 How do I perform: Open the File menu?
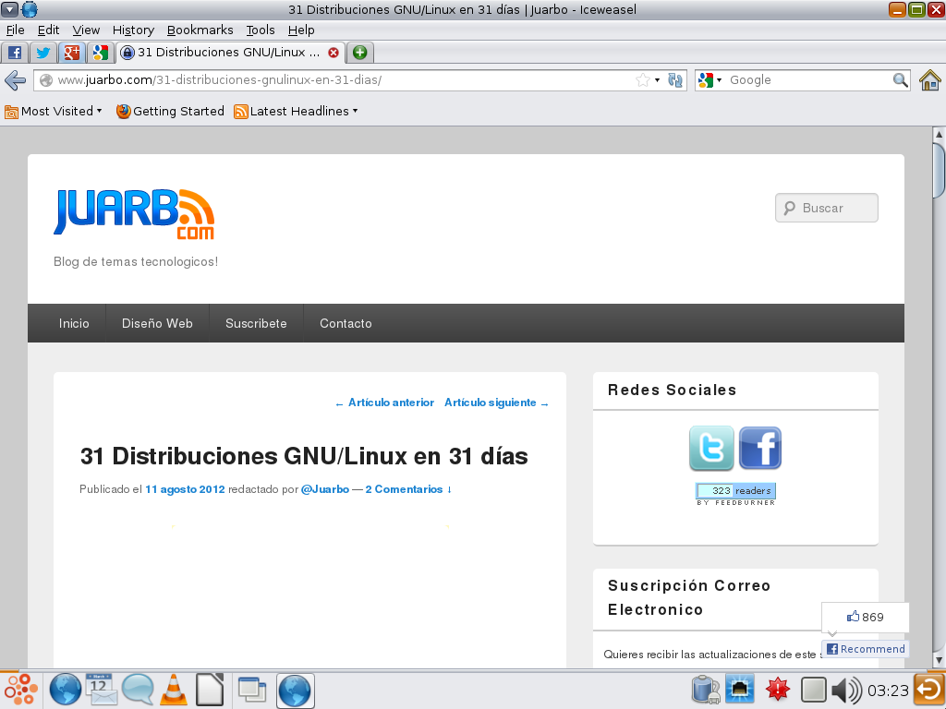point(15,30)
